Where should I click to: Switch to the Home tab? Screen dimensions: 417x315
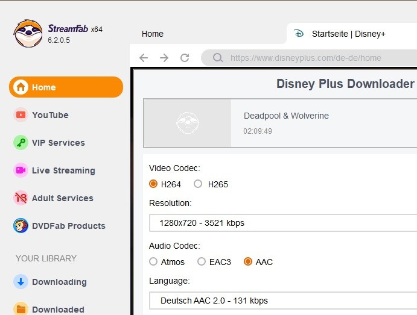(x=153, y=34)
